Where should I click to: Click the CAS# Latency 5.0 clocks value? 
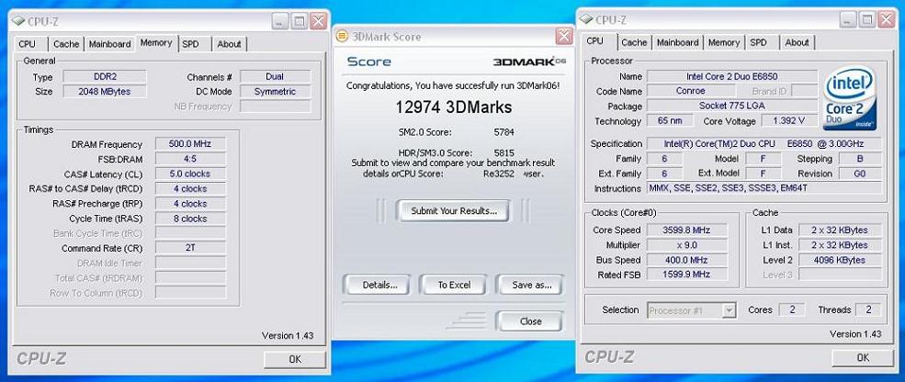[190, 174]
